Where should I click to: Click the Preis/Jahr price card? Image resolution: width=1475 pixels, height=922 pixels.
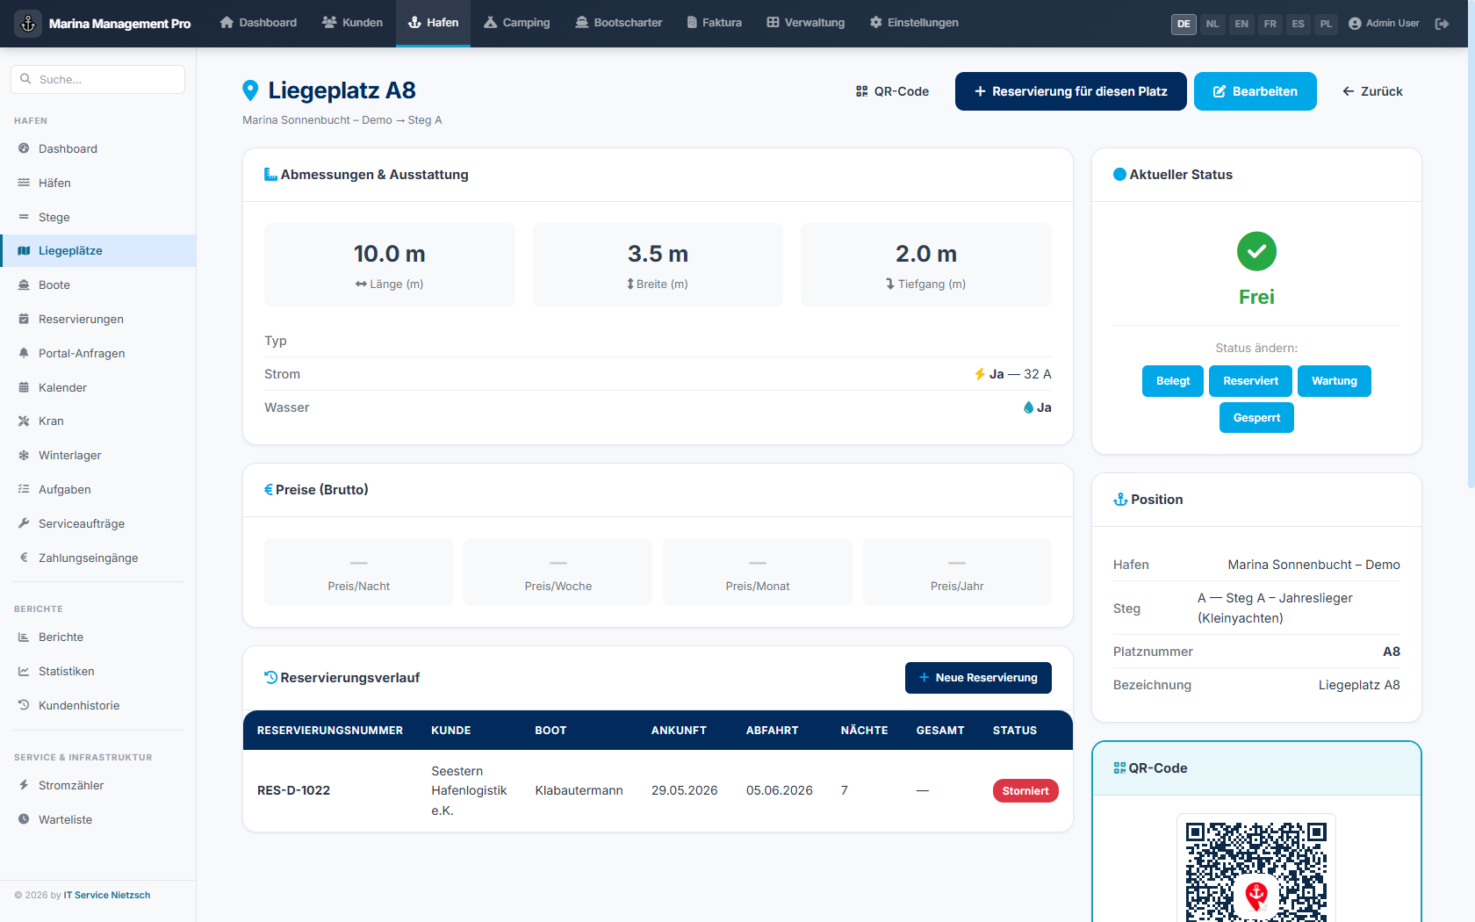click(957, 572)
